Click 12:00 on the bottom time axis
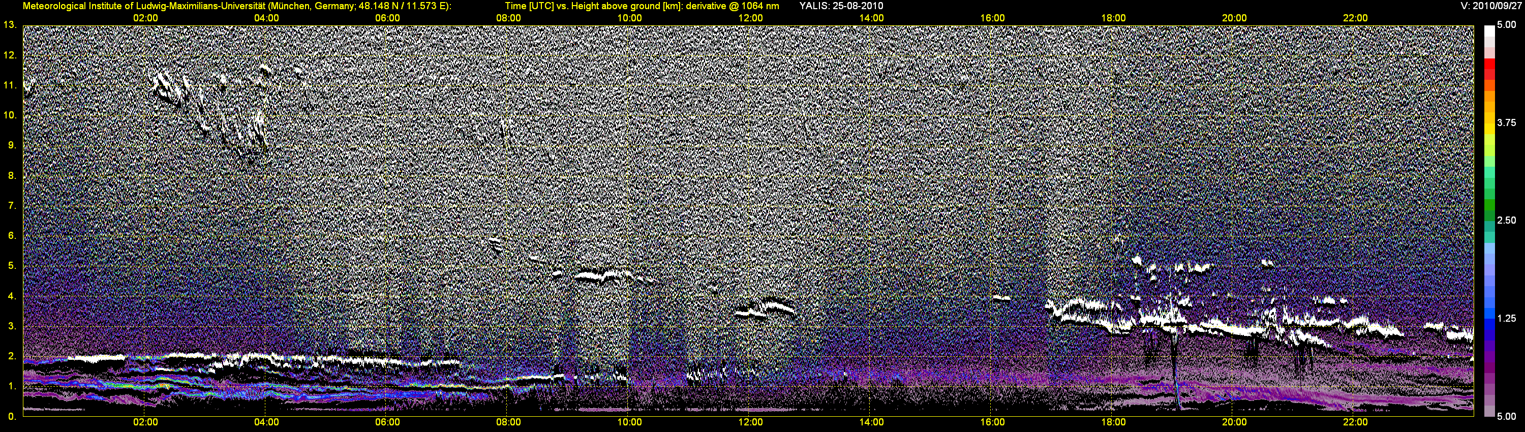 (751, 422)
